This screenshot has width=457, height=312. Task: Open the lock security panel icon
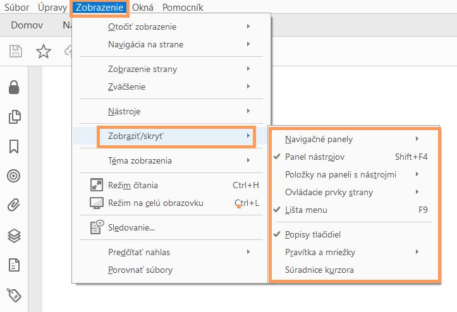pos(14,88)
